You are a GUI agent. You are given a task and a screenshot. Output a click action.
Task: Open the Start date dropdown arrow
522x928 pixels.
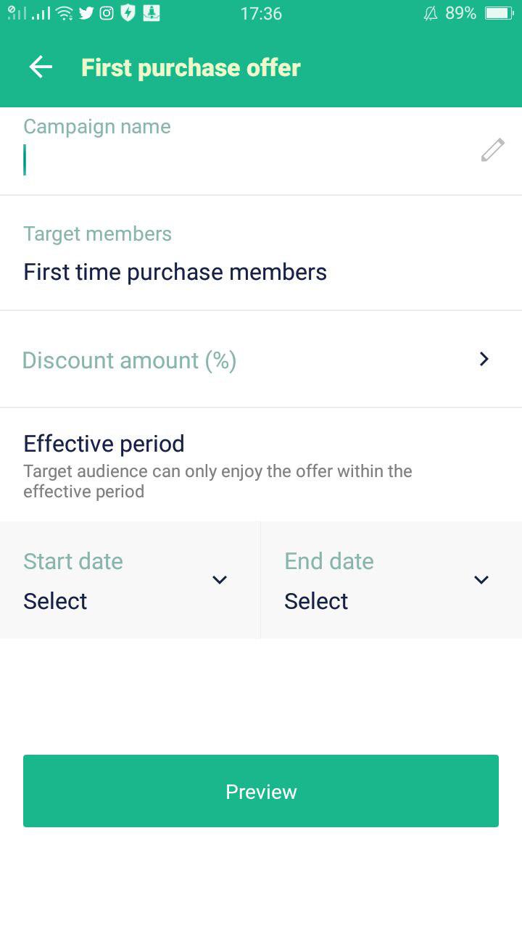click(x=220, y=579)
